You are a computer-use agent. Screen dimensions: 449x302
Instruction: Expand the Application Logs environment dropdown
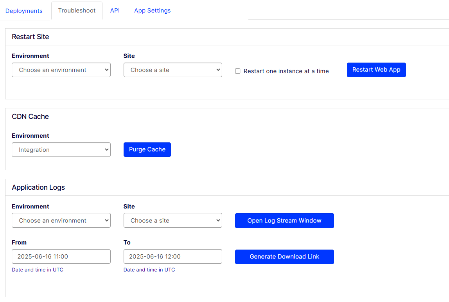point(61,220)
